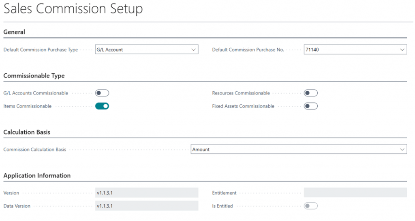Enable the G/L Accounts Commissionable switch
The image size is (415, 221).
[x=102, y=93]
